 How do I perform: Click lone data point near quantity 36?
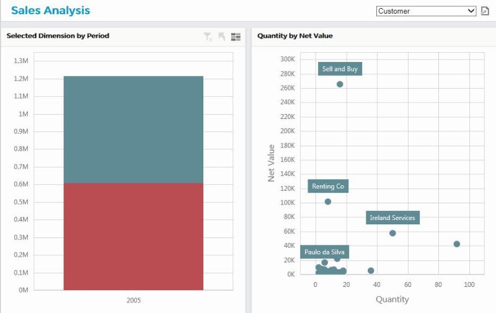click(x=371, y=271)
